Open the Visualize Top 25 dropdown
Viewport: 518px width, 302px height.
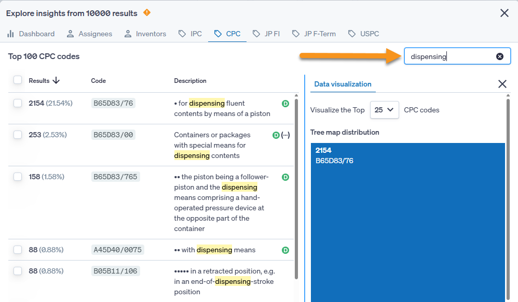384,110
